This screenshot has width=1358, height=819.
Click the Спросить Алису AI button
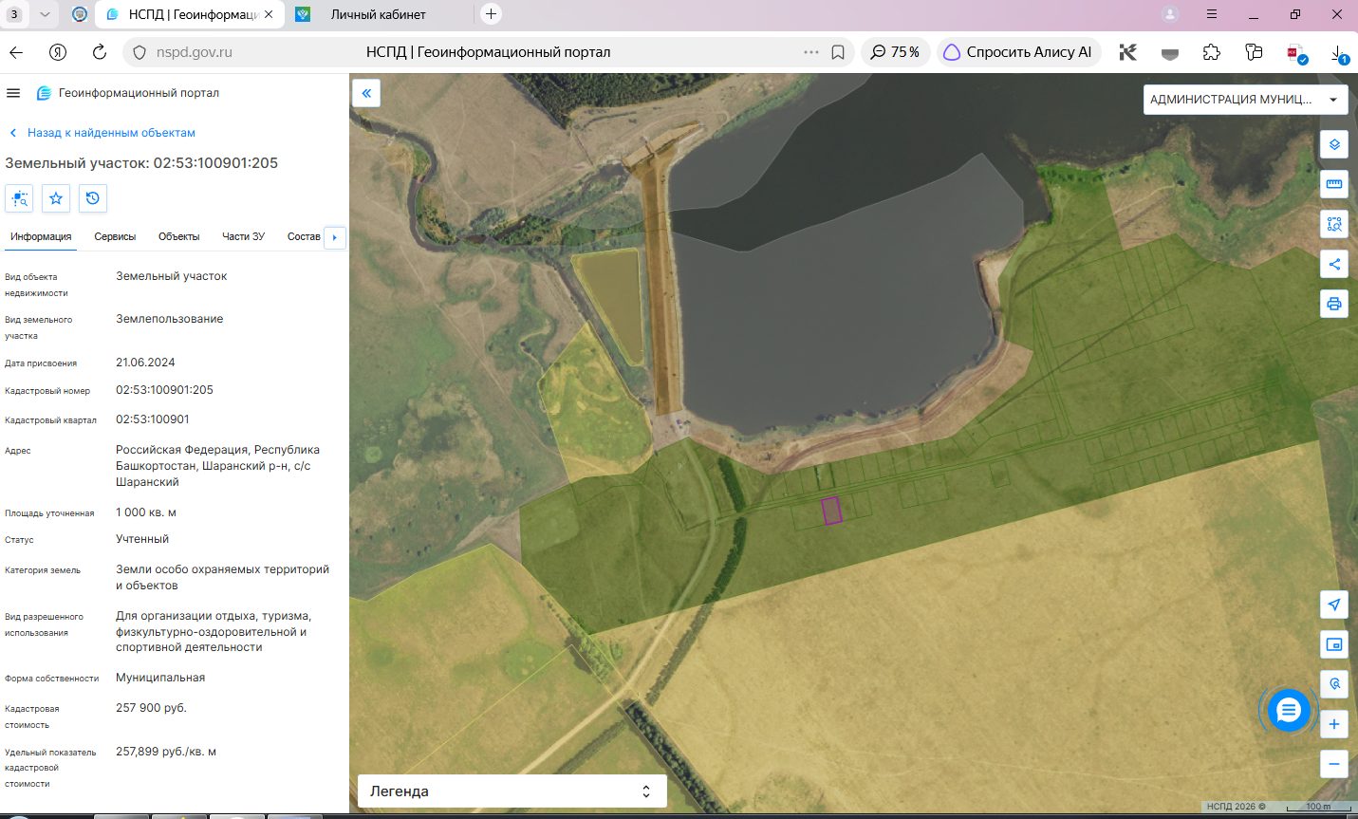1019,52
